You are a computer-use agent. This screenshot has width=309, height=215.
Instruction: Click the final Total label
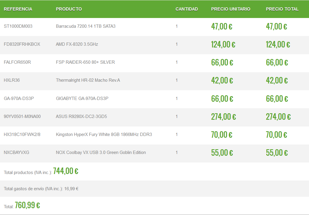click(x=9, y=207)
